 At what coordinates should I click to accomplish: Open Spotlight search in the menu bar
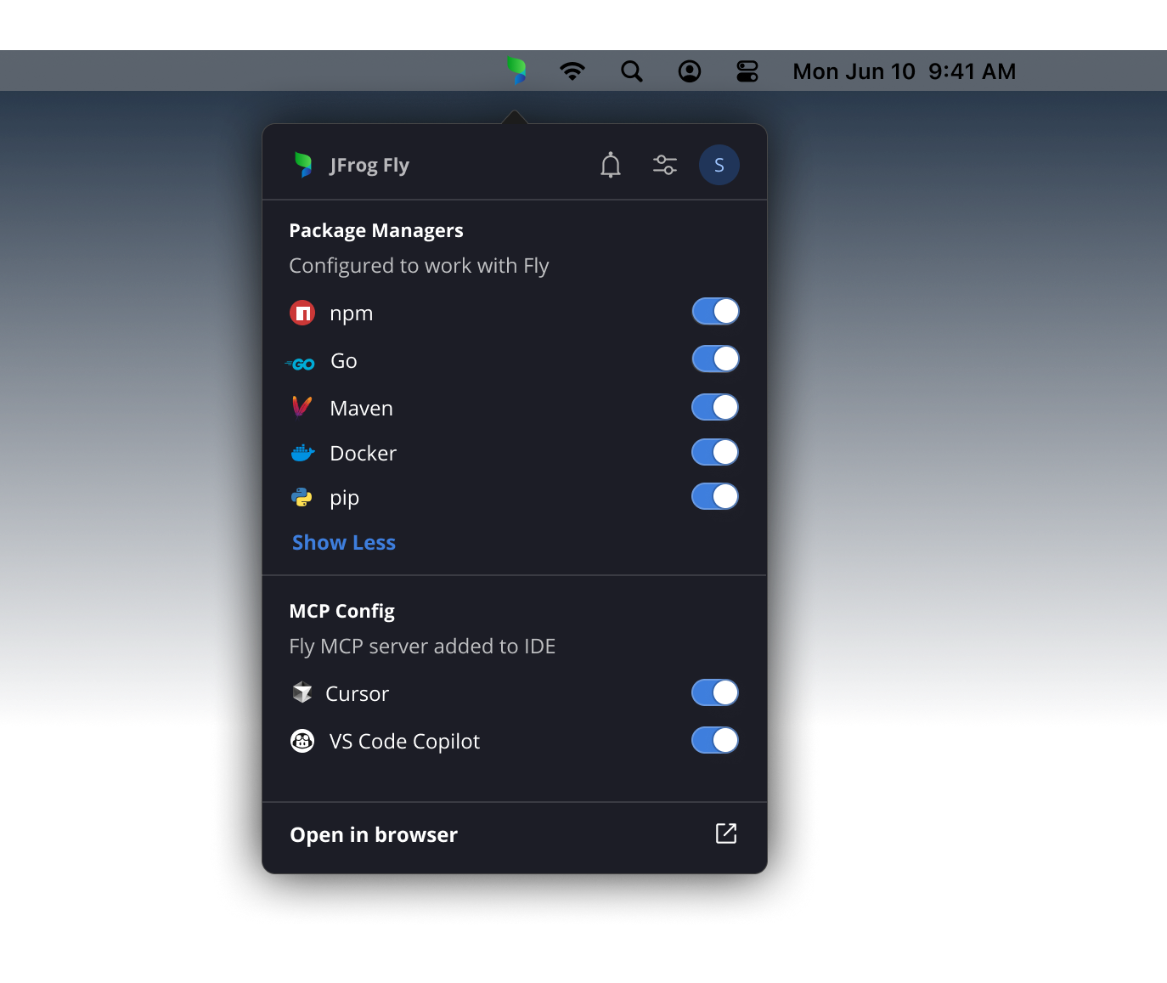(631, 71)
